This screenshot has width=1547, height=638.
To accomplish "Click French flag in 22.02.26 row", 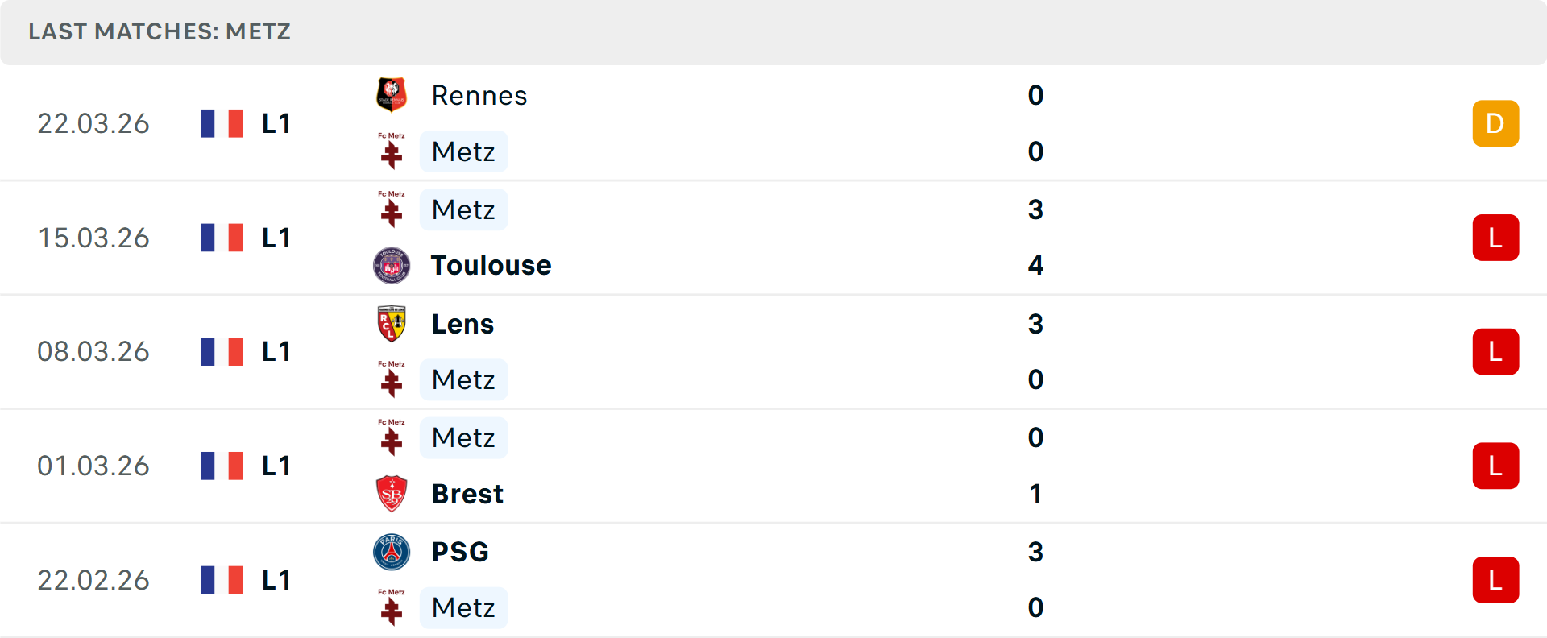I will click(222, 580).
